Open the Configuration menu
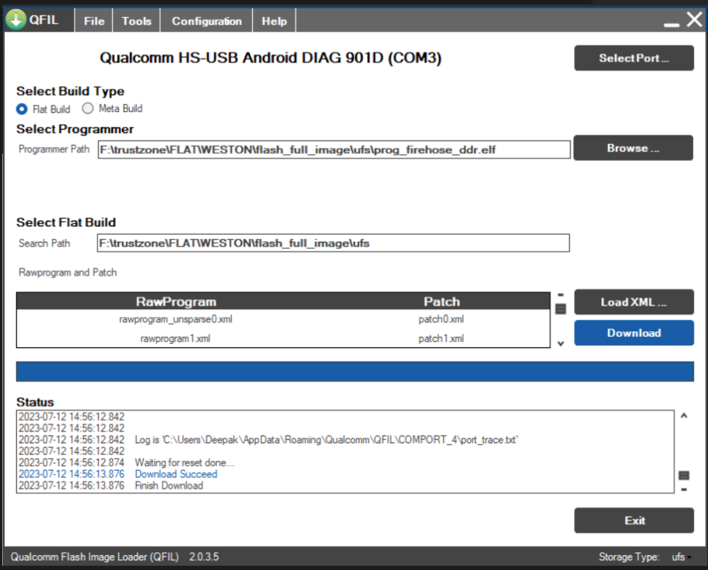This screenshot has width=708, height=570. coord(207,21)
